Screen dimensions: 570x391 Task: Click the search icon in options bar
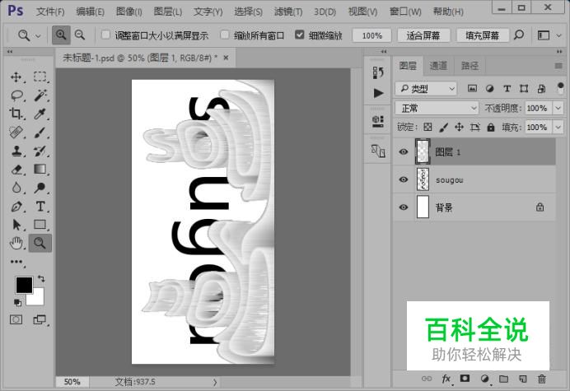519,35
